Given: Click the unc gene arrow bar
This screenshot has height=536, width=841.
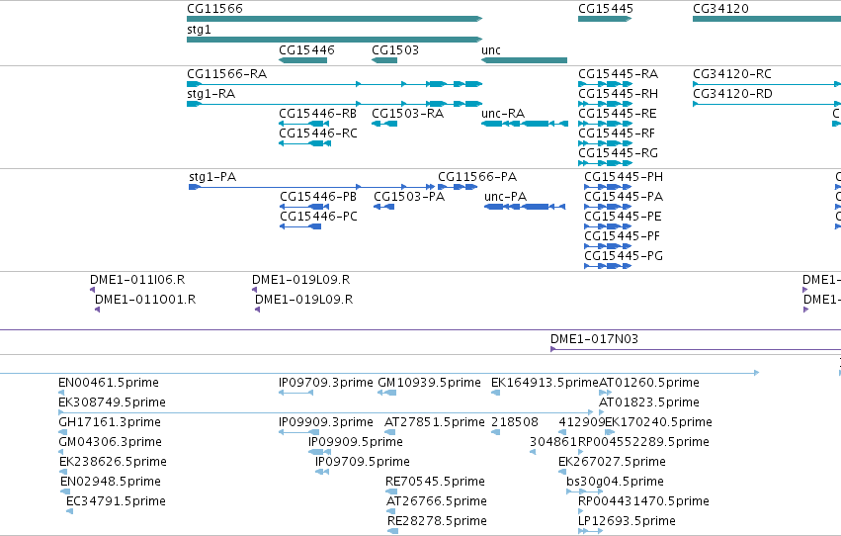Looking at the screenshot, I should [x=524, y=60].
